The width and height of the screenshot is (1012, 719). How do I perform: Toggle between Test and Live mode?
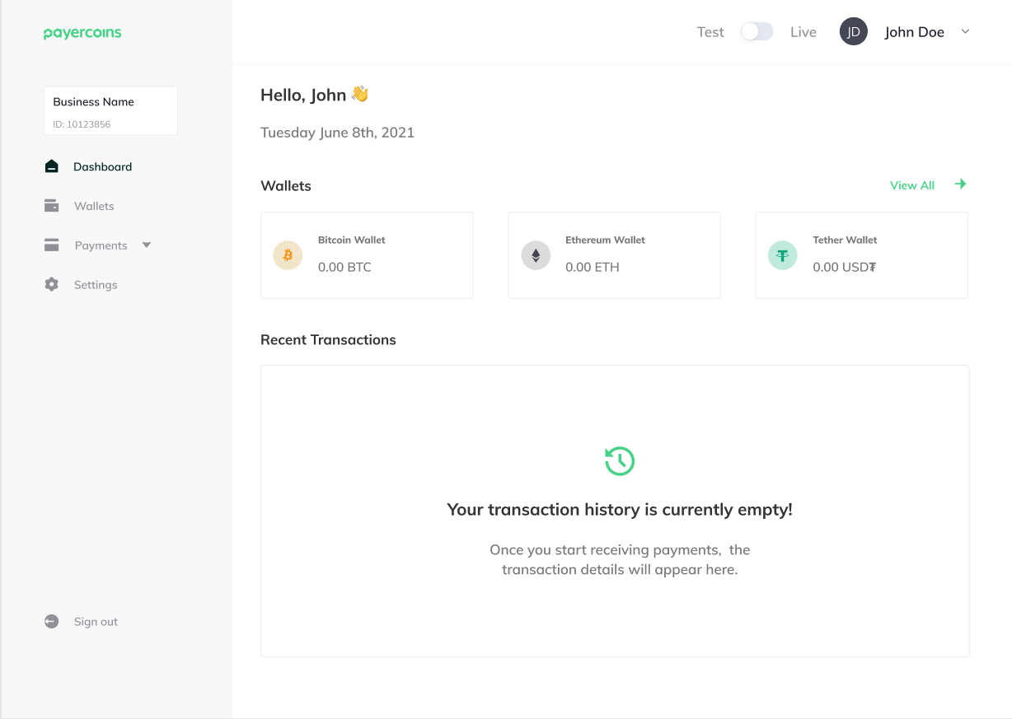(756, 30)
